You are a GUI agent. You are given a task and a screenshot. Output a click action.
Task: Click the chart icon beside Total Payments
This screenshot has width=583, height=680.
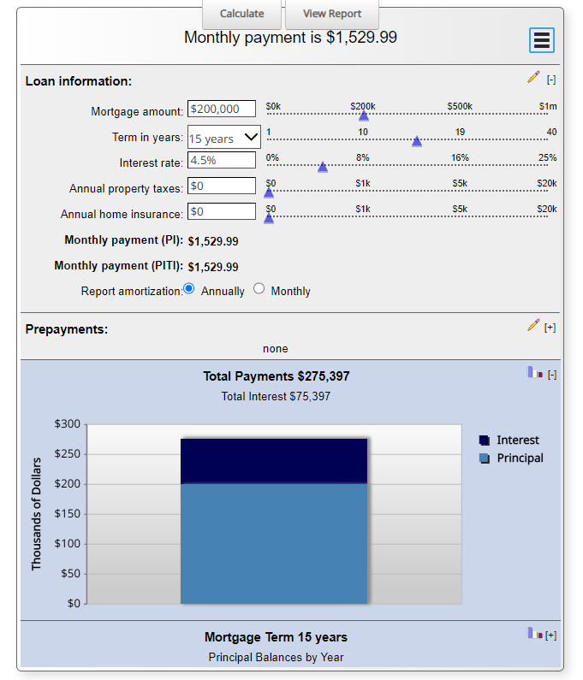pyautogui.click(x=534, y=373)
